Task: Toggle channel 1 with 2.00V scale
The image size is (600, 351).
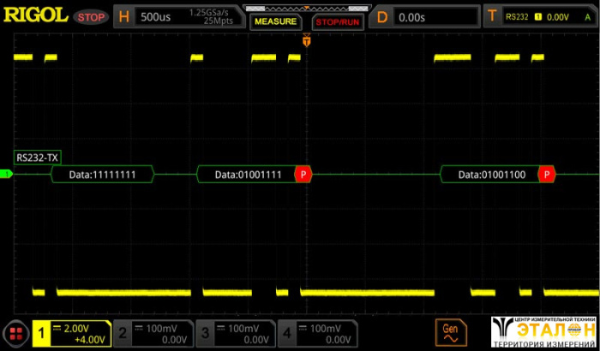Action: (71, 333)
